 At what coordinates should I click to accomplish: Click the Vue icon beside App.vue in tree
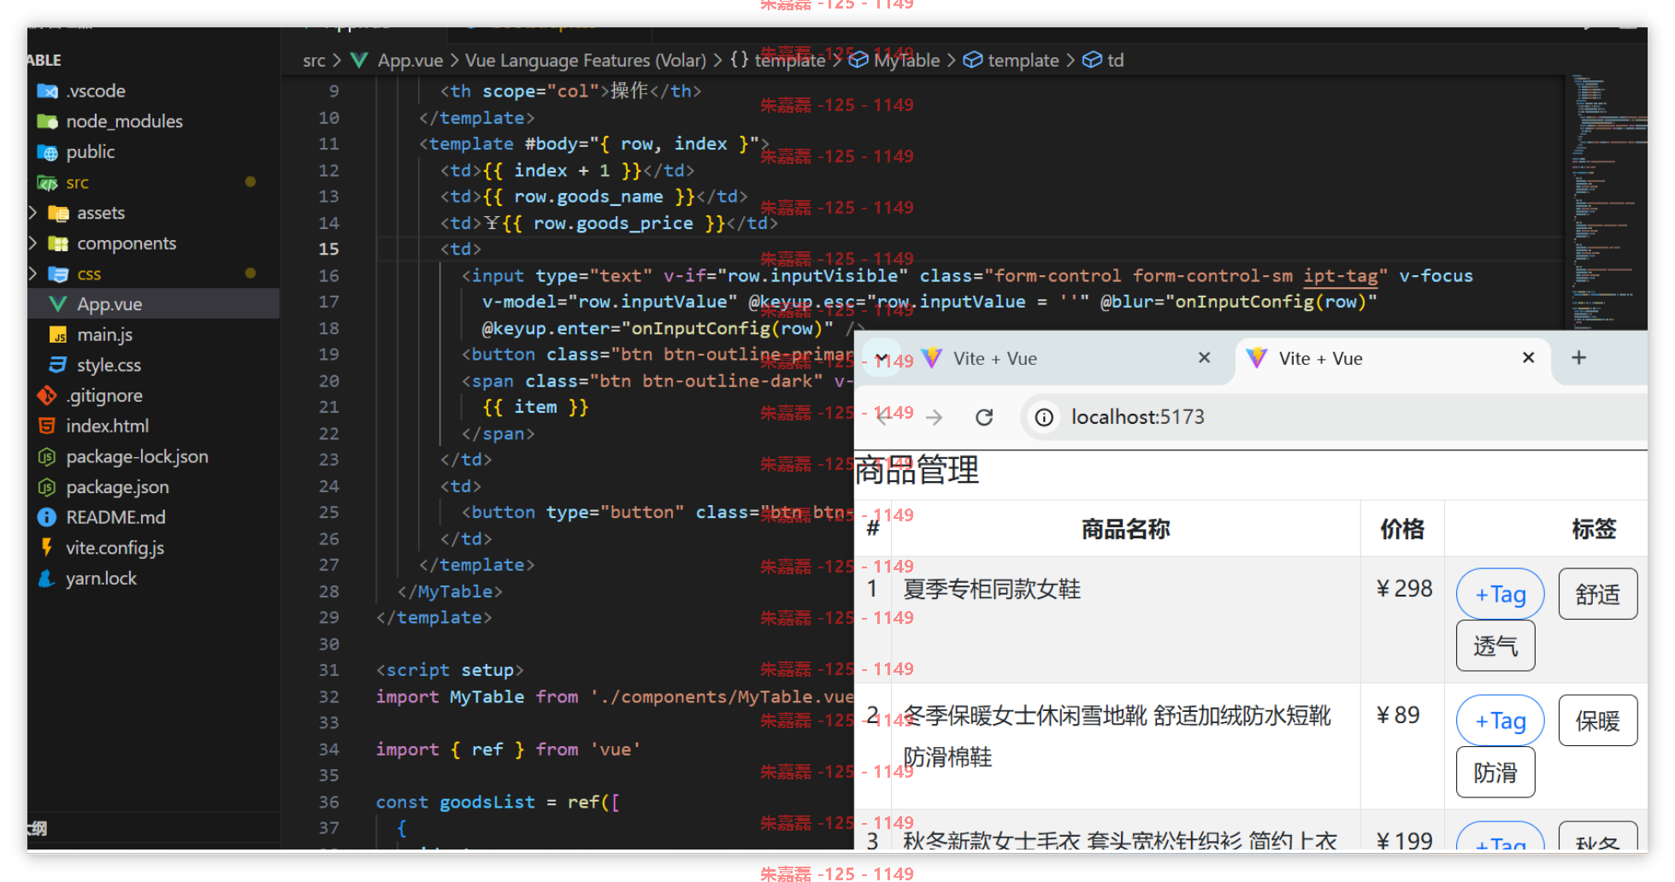point(58,304)
